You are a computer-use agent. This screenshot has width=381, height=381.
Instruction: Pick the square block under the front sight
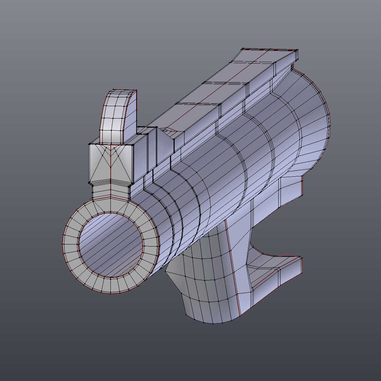111,163
